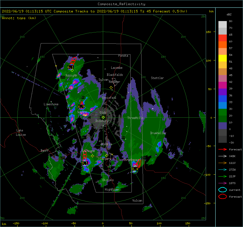Screen dimensions: 243x227
Task: Click the red forecast arrow legend icon
Action: pyautogui.click(x=222, y=149)
